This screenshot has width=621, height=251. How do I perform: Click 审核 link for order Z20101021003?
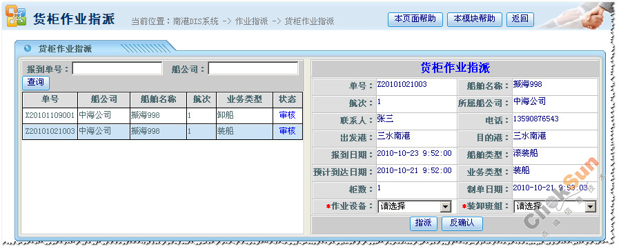(x=288, y=132)
